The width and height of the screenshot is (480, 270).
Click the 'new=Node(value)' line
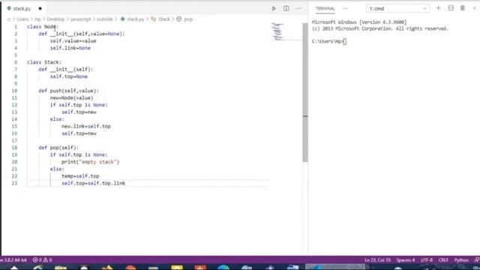pos(72,97)
